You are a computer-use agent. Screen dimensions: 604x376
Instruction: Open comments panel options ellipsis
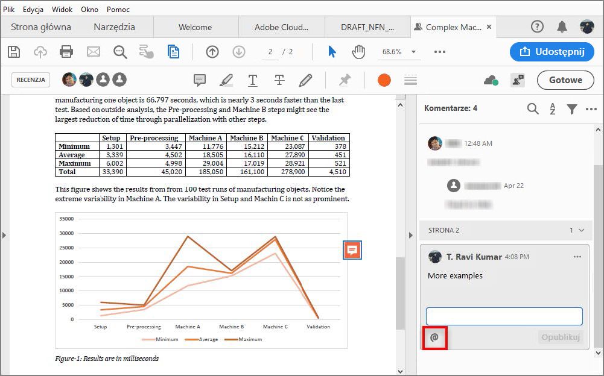pyautogui.click(x=591, y=109)
